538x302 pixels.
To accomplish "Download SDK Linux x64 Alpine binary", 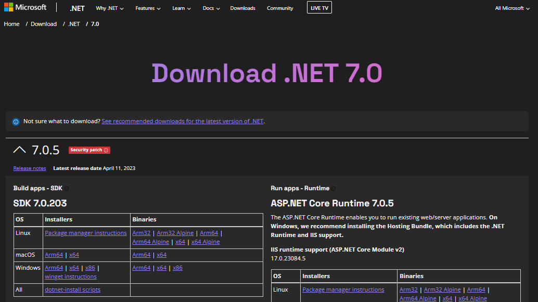I will [206, 242].
